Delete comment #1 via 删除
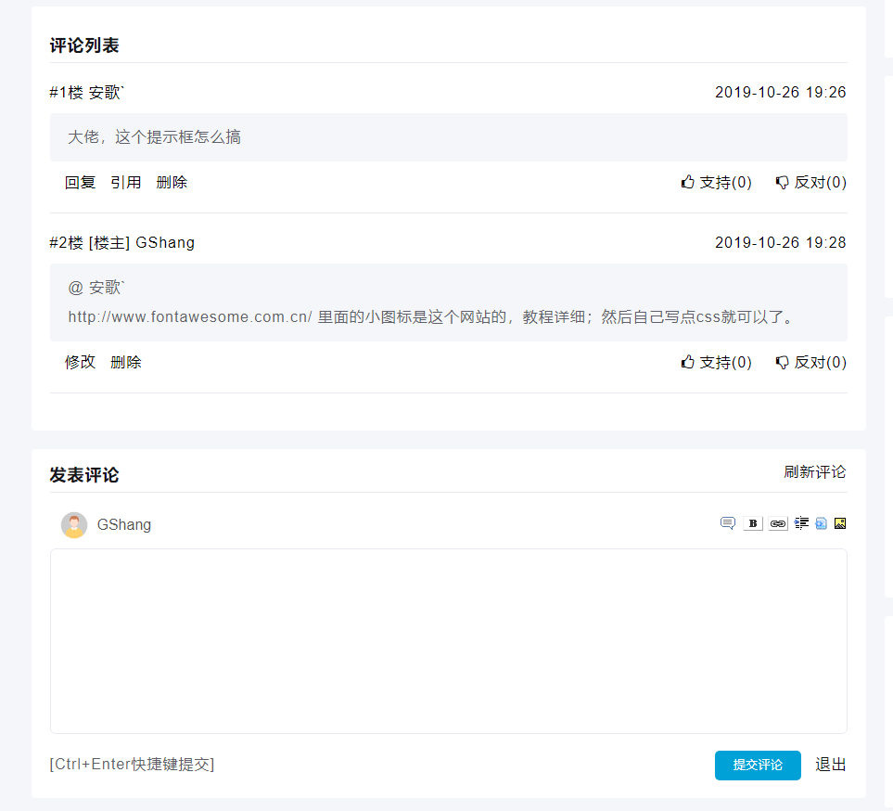 tap(172, 183)
